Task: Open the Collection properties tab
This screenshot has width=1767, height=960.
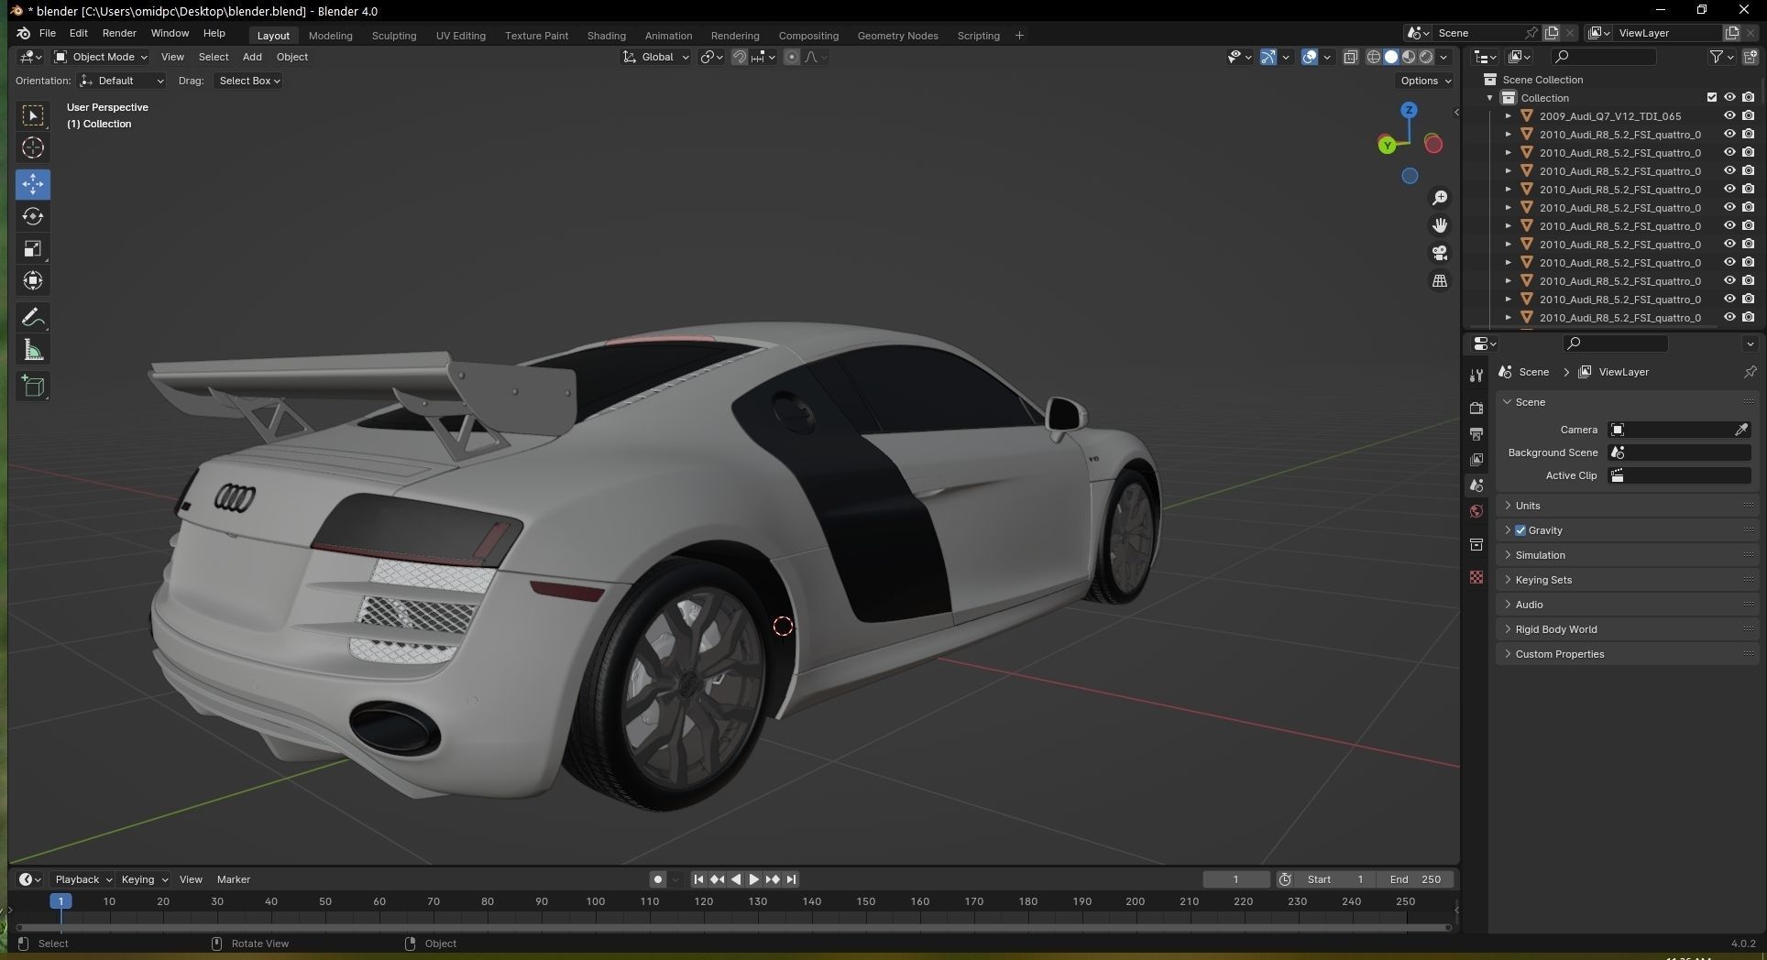Action: tap(1476, 545)
